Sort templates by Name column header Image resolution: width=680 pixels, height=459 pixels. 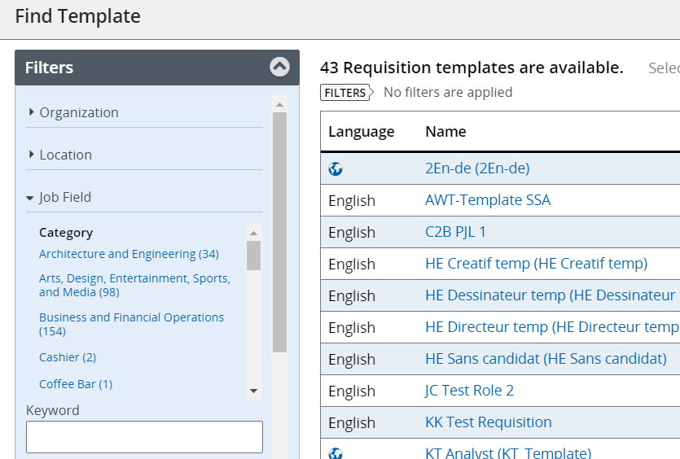[445, 132]
